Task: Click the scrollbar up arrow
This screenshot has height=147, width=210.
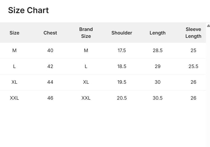Action: (208, 26)
